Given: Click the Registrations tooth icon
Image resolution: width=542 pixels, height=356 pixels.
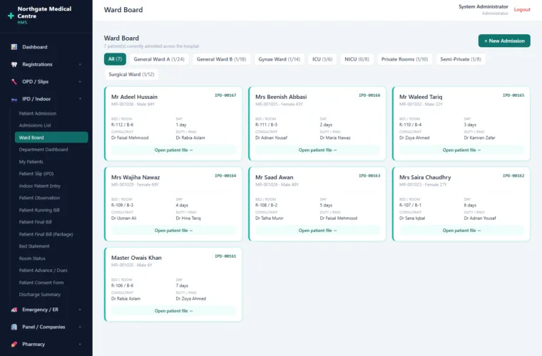Looking at the screenshot, I should point(14,64).
